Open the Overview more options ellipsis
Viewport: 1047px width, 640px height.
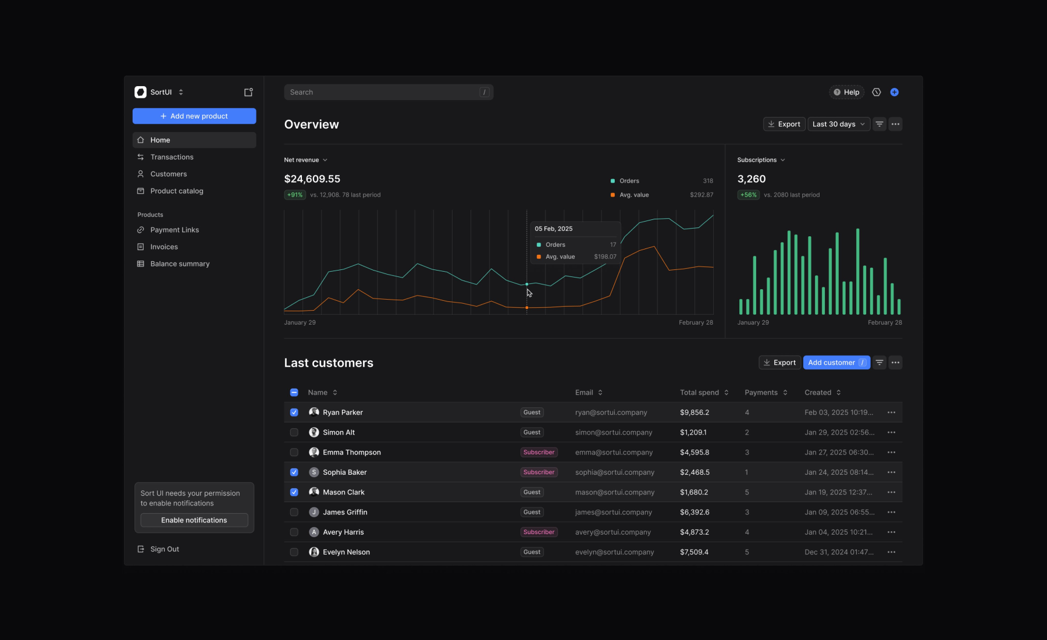click(896, 124)
